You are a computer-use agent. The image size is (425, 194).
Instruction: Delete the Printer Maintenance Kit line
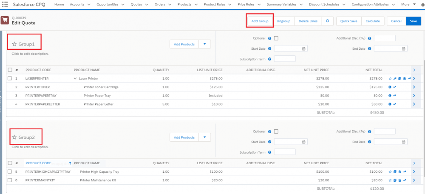coord(399,180)
